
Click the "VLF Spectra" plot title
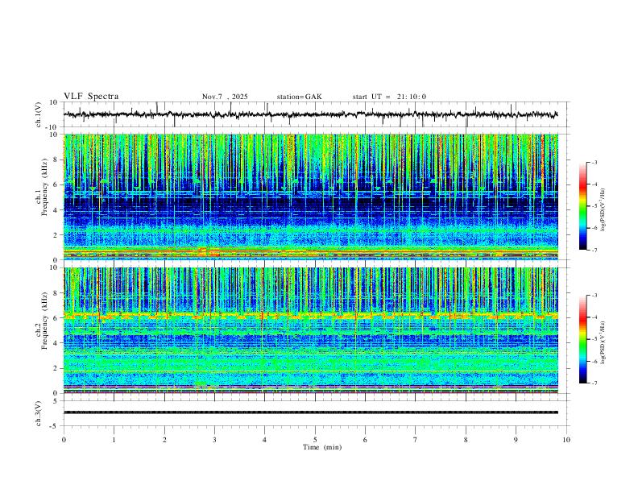pyautogui.click(x=91, y=97)
